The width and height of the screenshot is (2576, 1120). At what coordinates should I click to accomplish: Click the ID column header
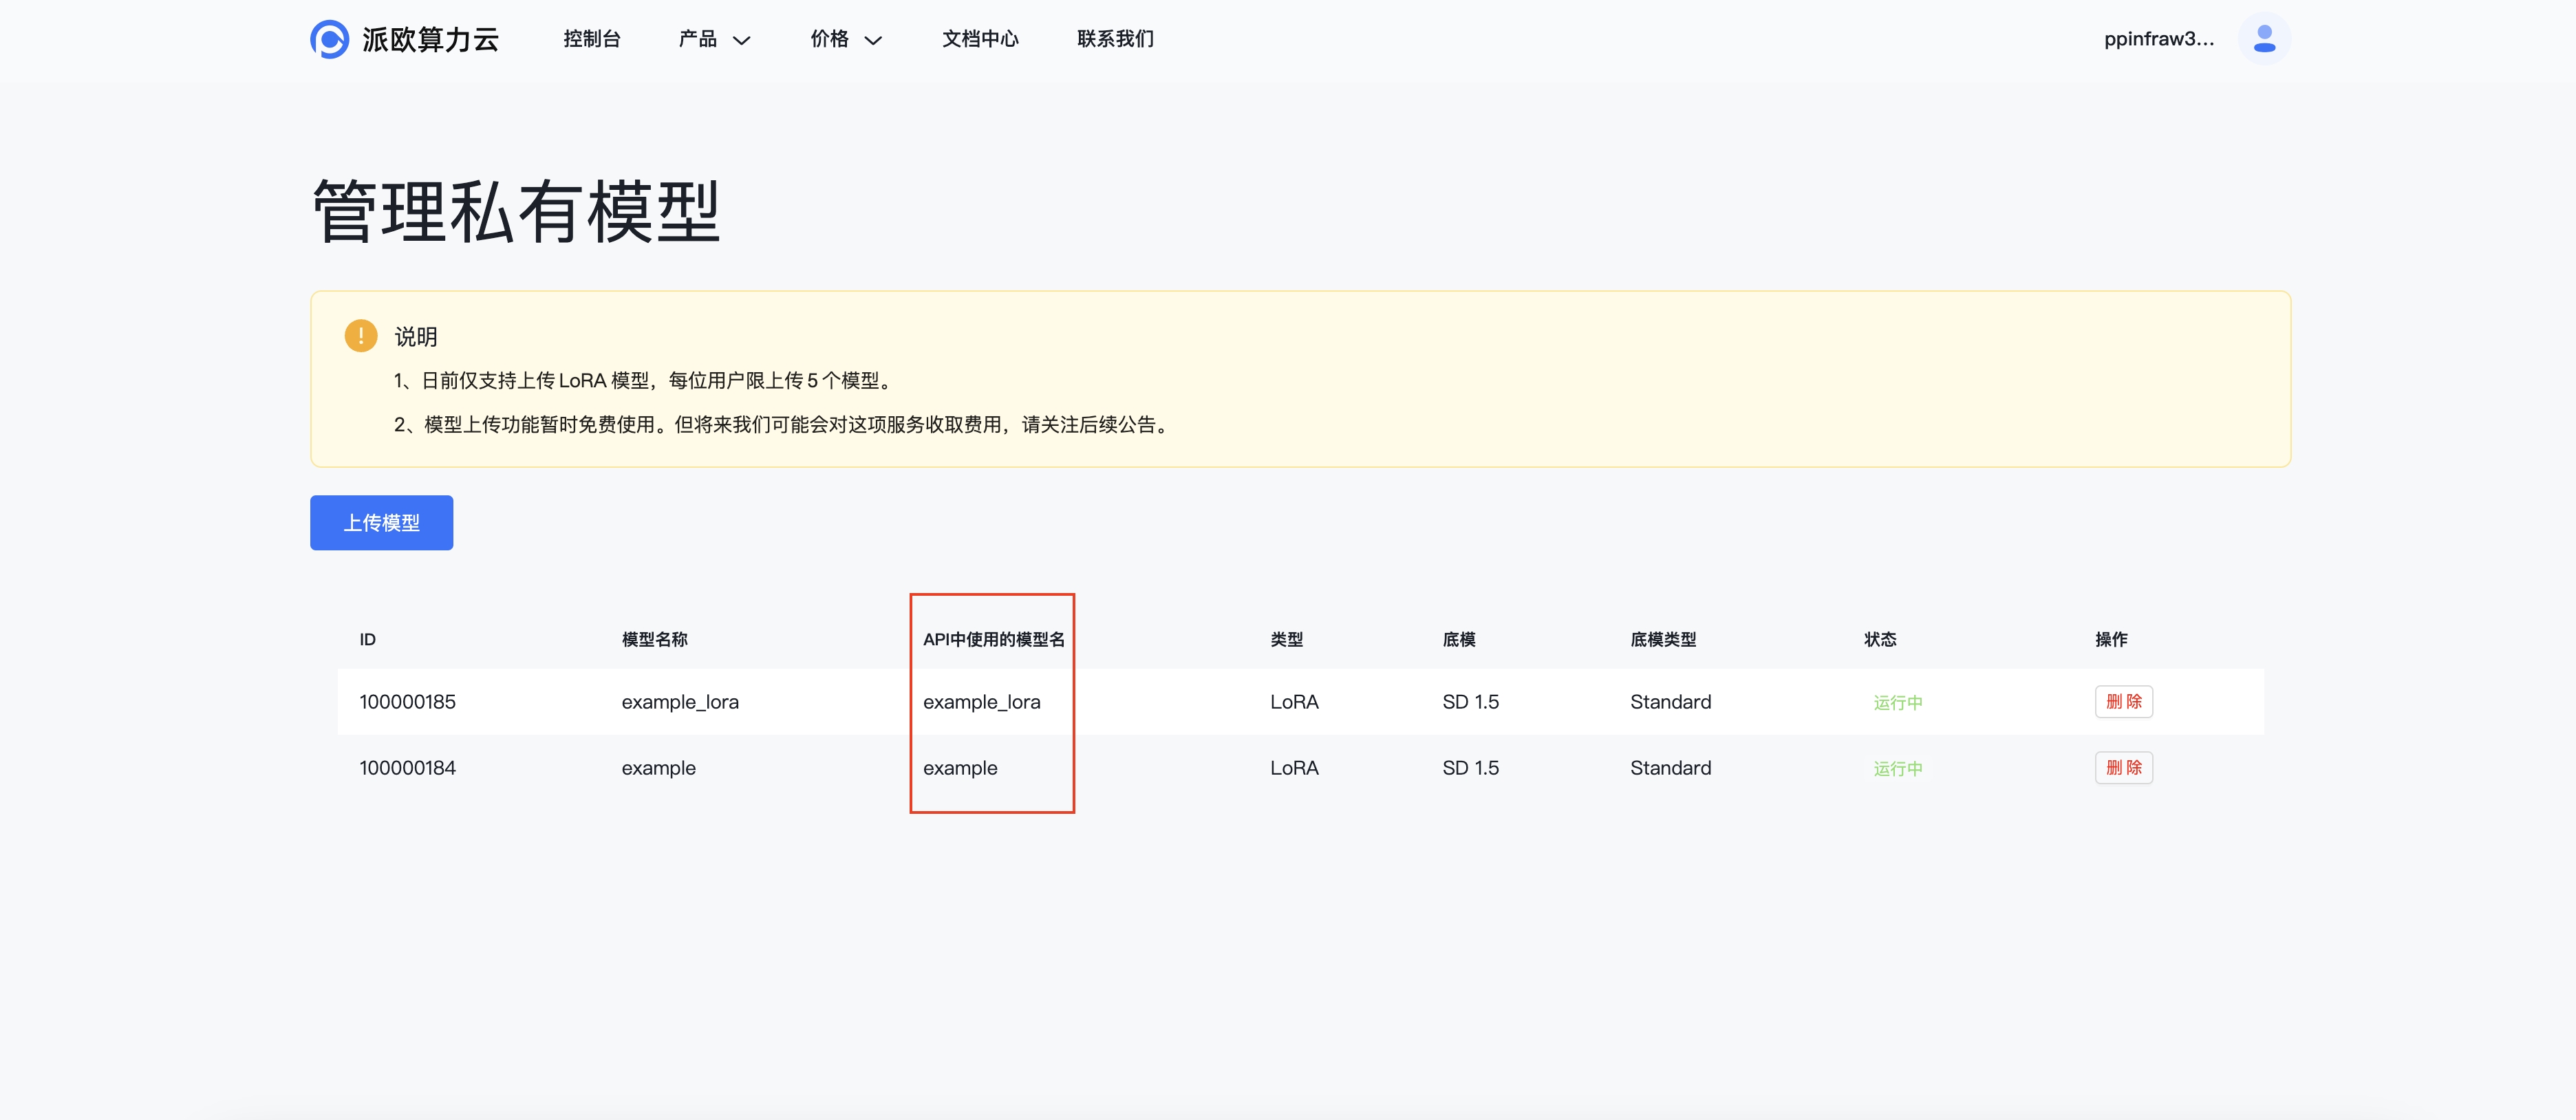(x=367, y=639)
